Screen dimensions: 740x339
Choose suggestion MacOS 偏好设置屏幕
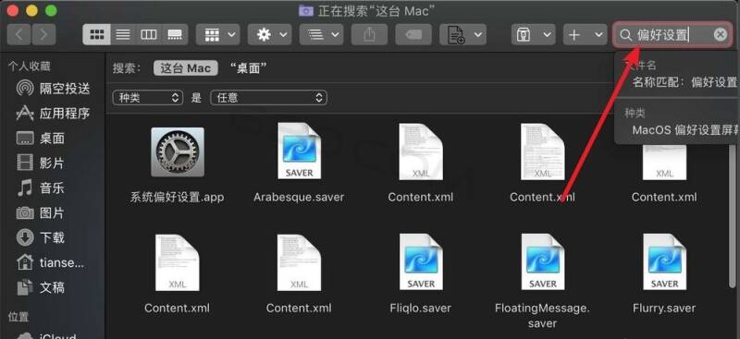point(684,130)
